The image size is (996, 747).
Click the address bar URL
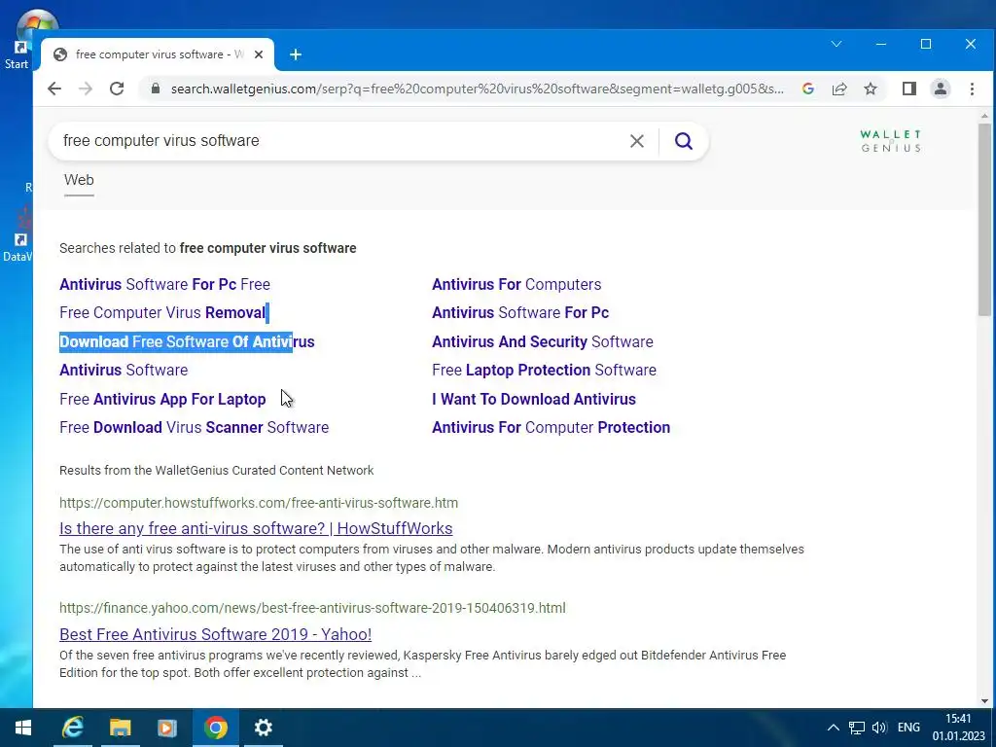coord(478,89)
